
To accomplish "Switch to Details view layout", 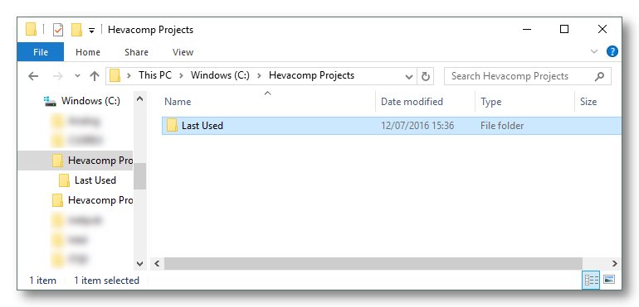I will 592,280.
